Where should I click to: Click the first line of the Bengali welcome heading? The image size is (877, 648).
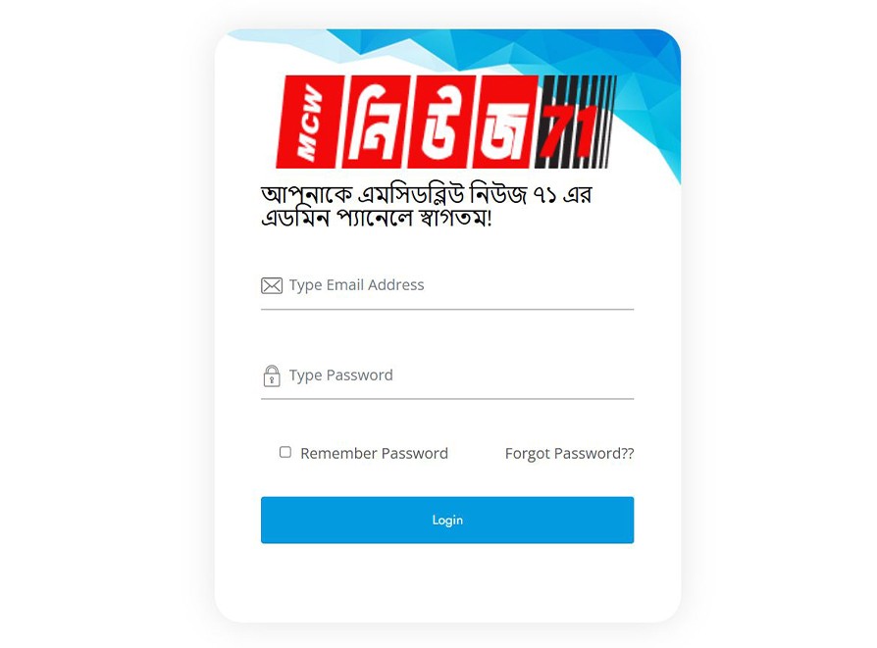click(426, 194)
